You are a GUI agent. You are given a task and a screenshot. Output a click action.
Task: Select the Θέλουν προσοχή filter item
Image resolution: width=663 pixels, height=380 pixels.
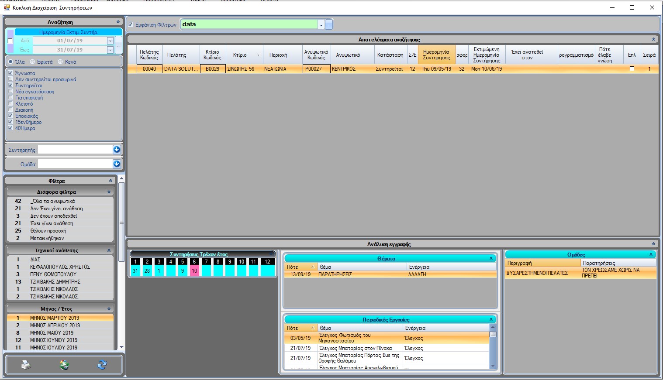coord(48,231)
